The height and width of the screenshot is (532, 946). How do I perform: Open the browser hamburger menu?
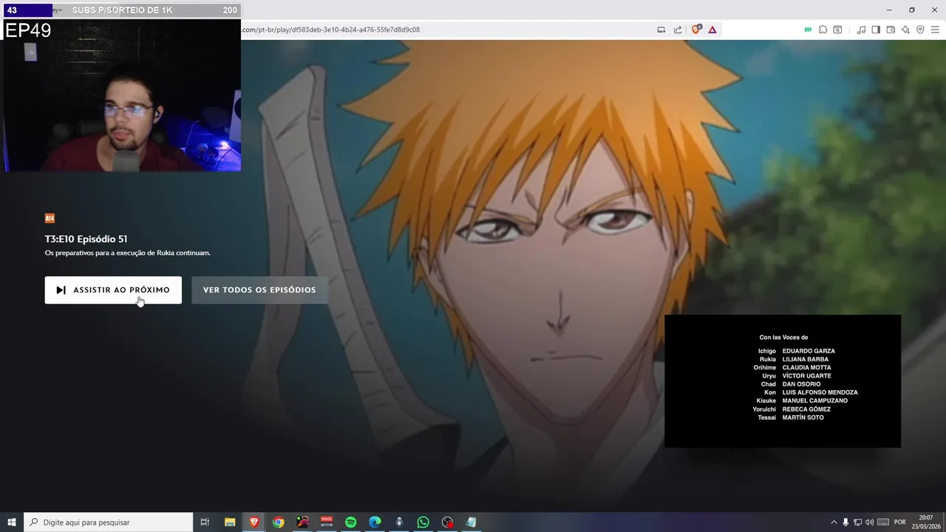pos(935,30)
